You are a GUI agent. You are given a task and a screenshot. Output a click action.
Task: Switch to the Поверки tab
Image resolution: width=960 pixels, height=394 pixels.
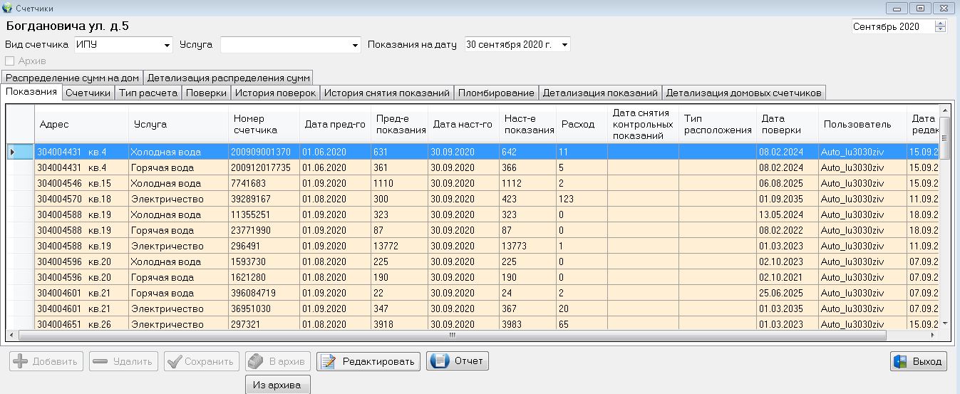click(206, 93)
